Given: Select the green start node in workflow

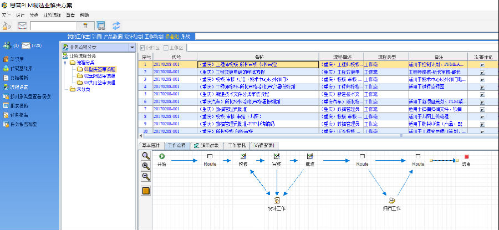Looking at the screenshot, I should click(x=162, y=157).
